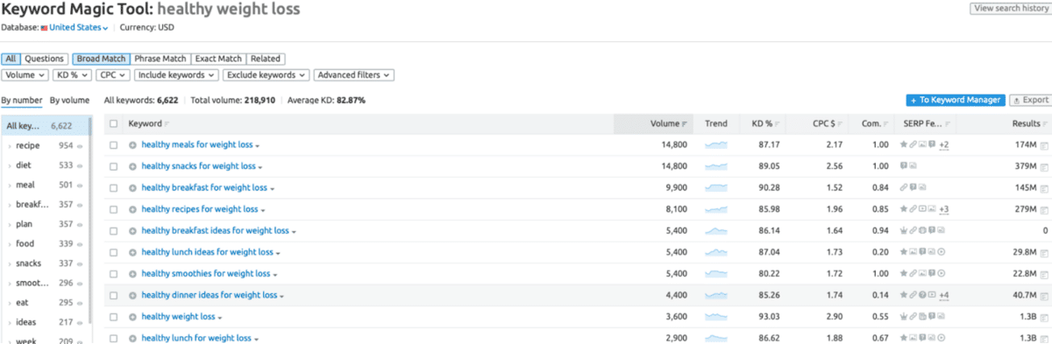Open SERP snapshot icon for 40.7M results row
Screen dimensions: 1052x344
point(1043,296)
